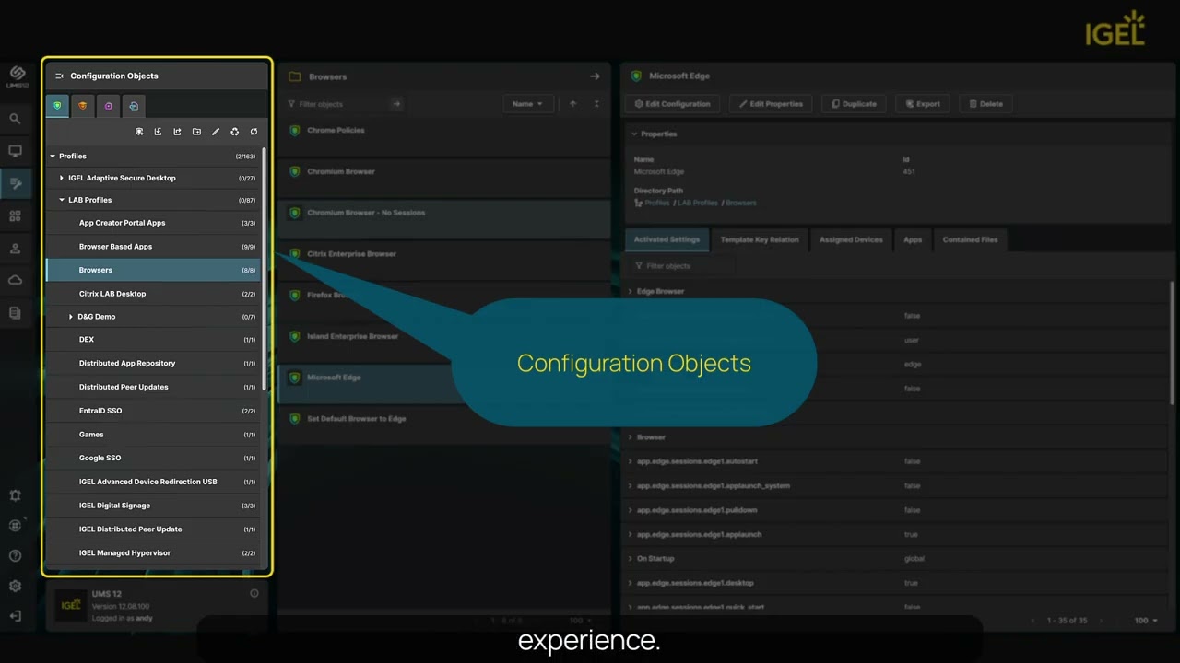The image size is (1180, 663).
Task: Open the notifications bell sidebar icon
Action: (15, 495)
